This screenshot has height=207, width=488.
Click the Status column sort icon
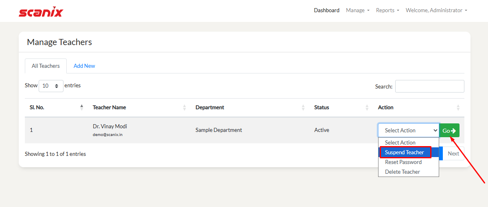(x=367, y=108)
